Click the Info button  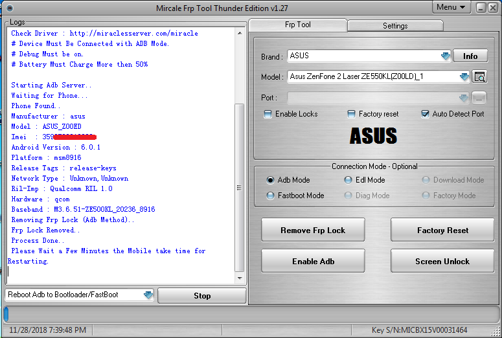(470, 56)
